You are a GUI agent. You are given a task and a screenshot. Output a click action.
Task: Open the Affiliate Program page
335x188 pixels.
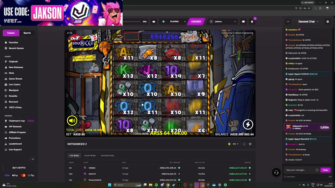[x=17, y=132]
